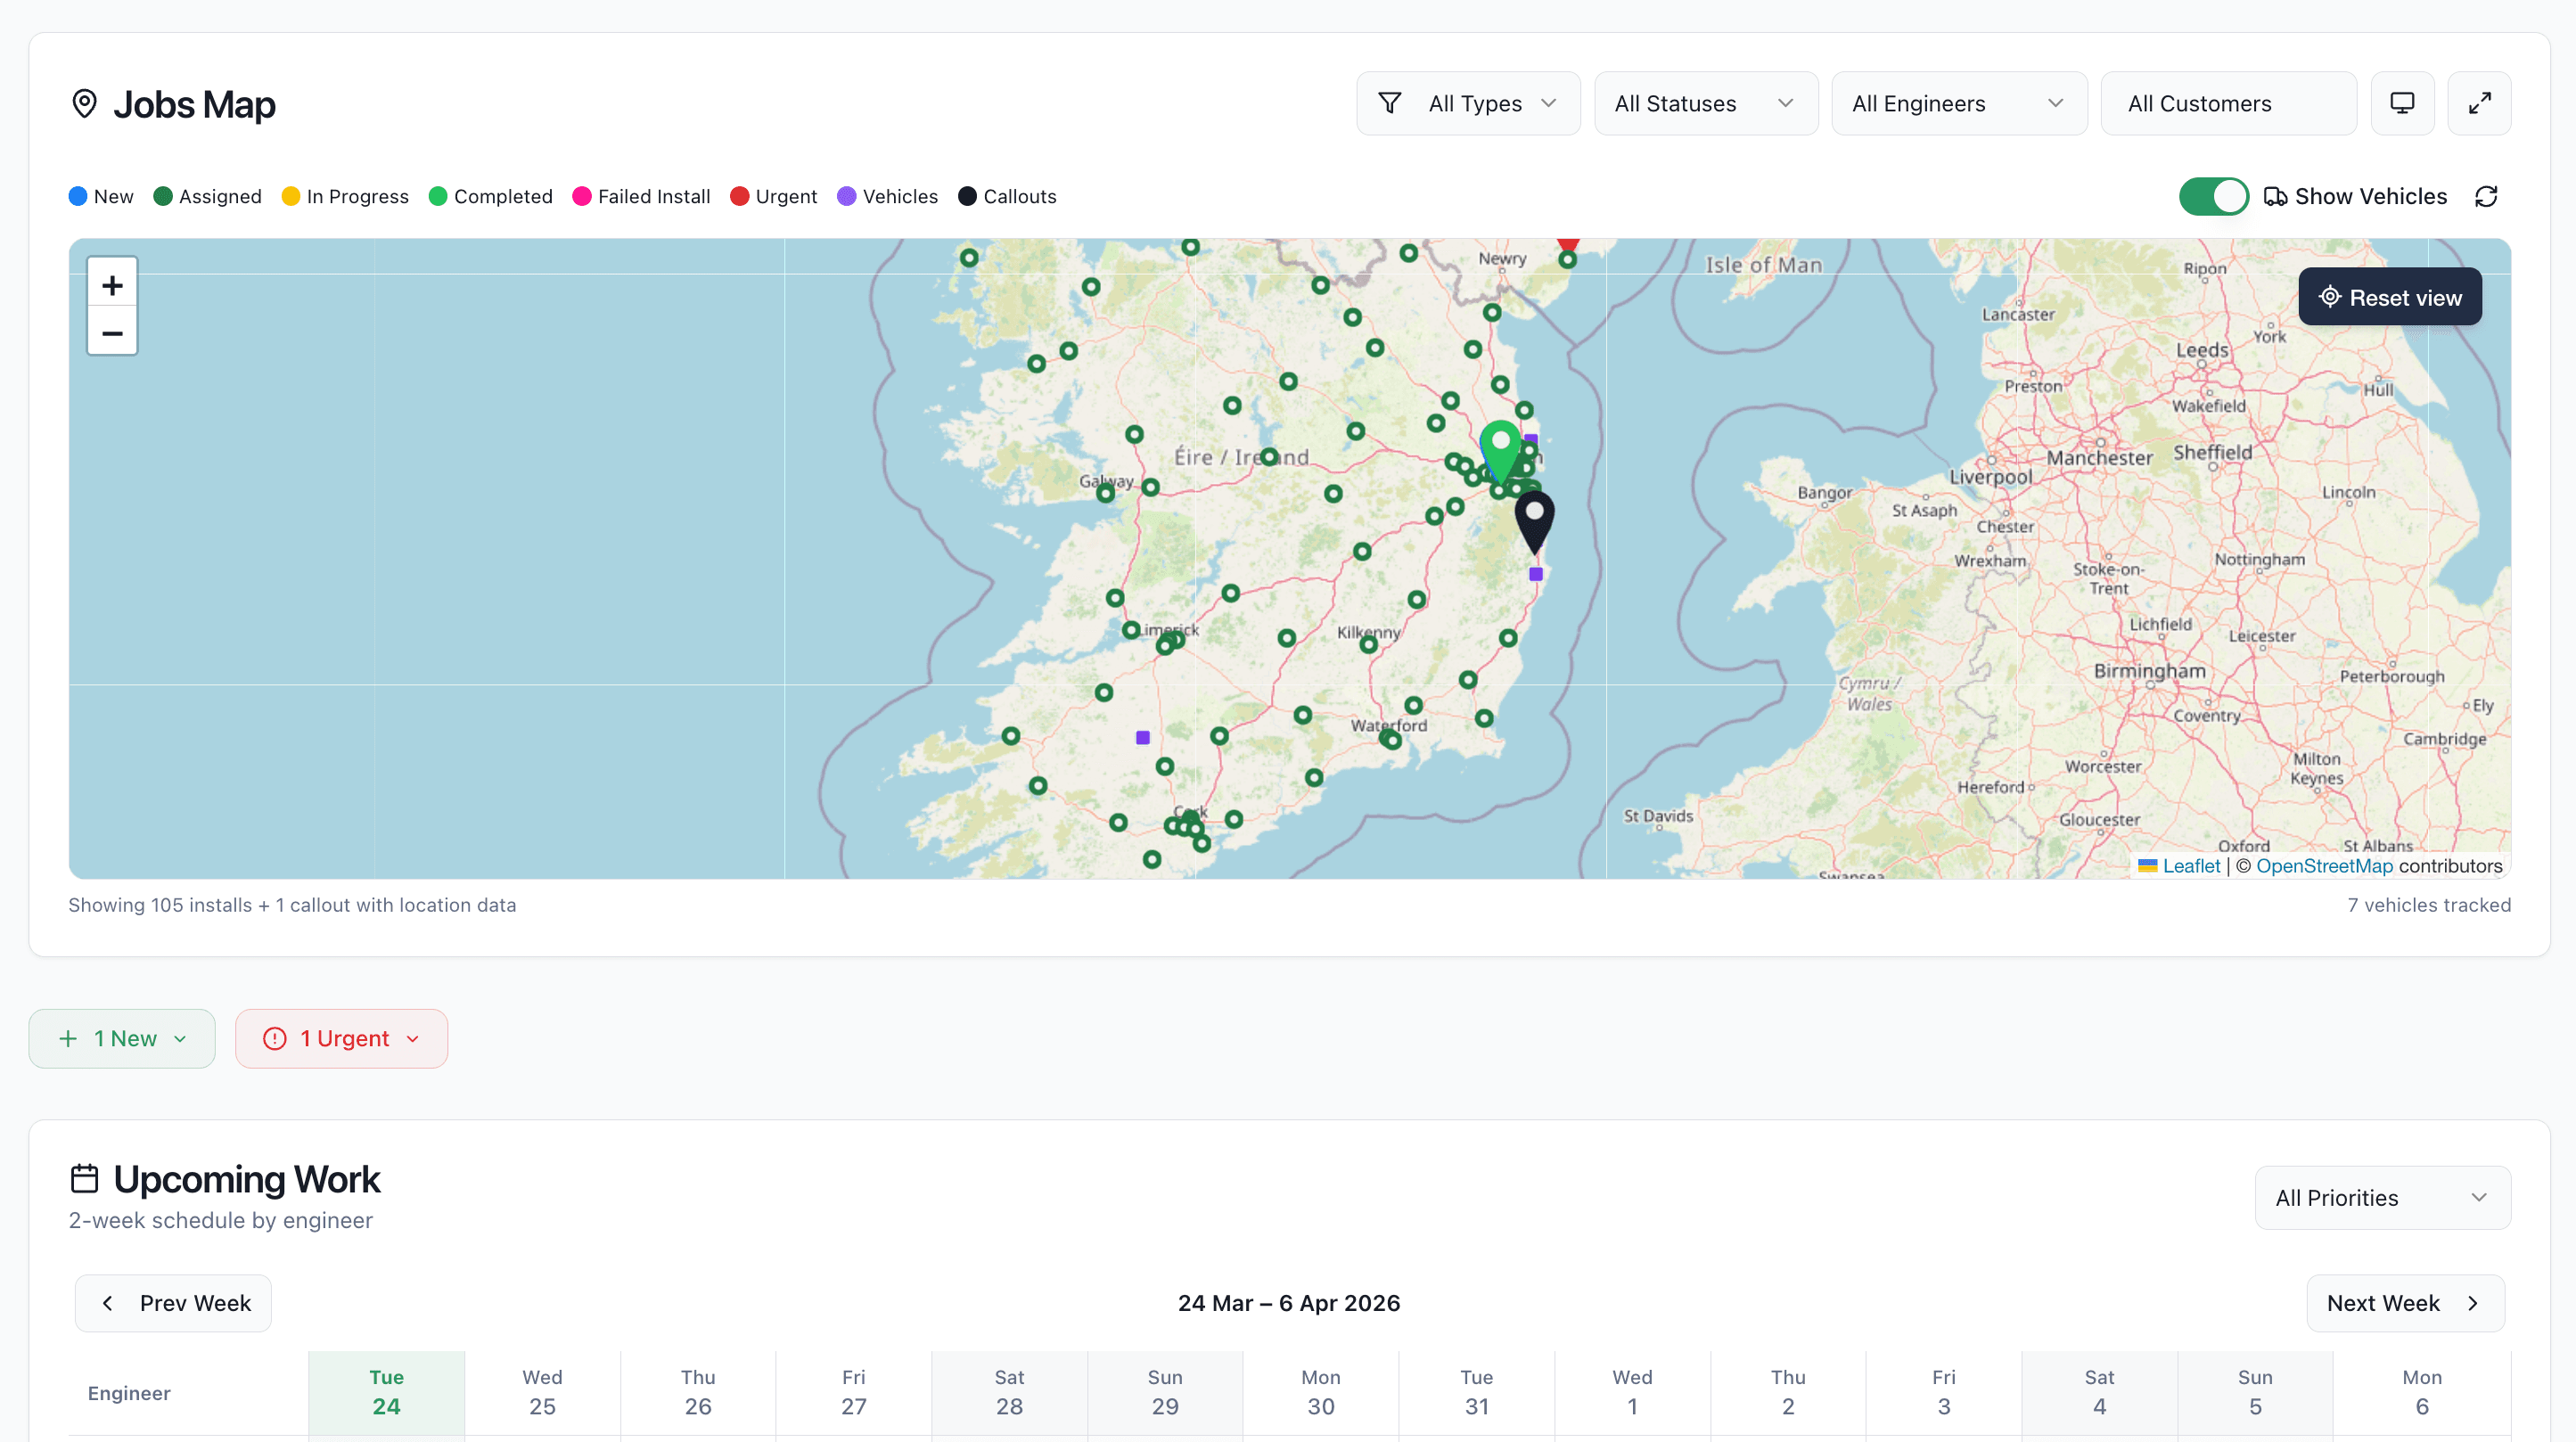The image size is (2576, 1442).
Task: Open the 1 Urgent jobs menu
Action: coord(341,1038)
